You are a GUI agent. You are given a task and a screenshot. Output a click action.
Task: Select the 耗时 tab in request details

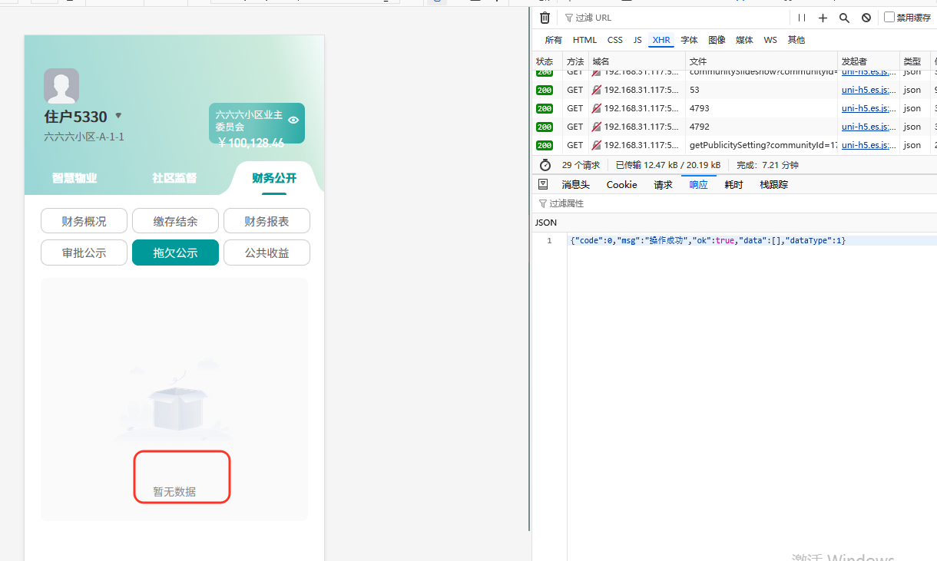coord(733,184)
